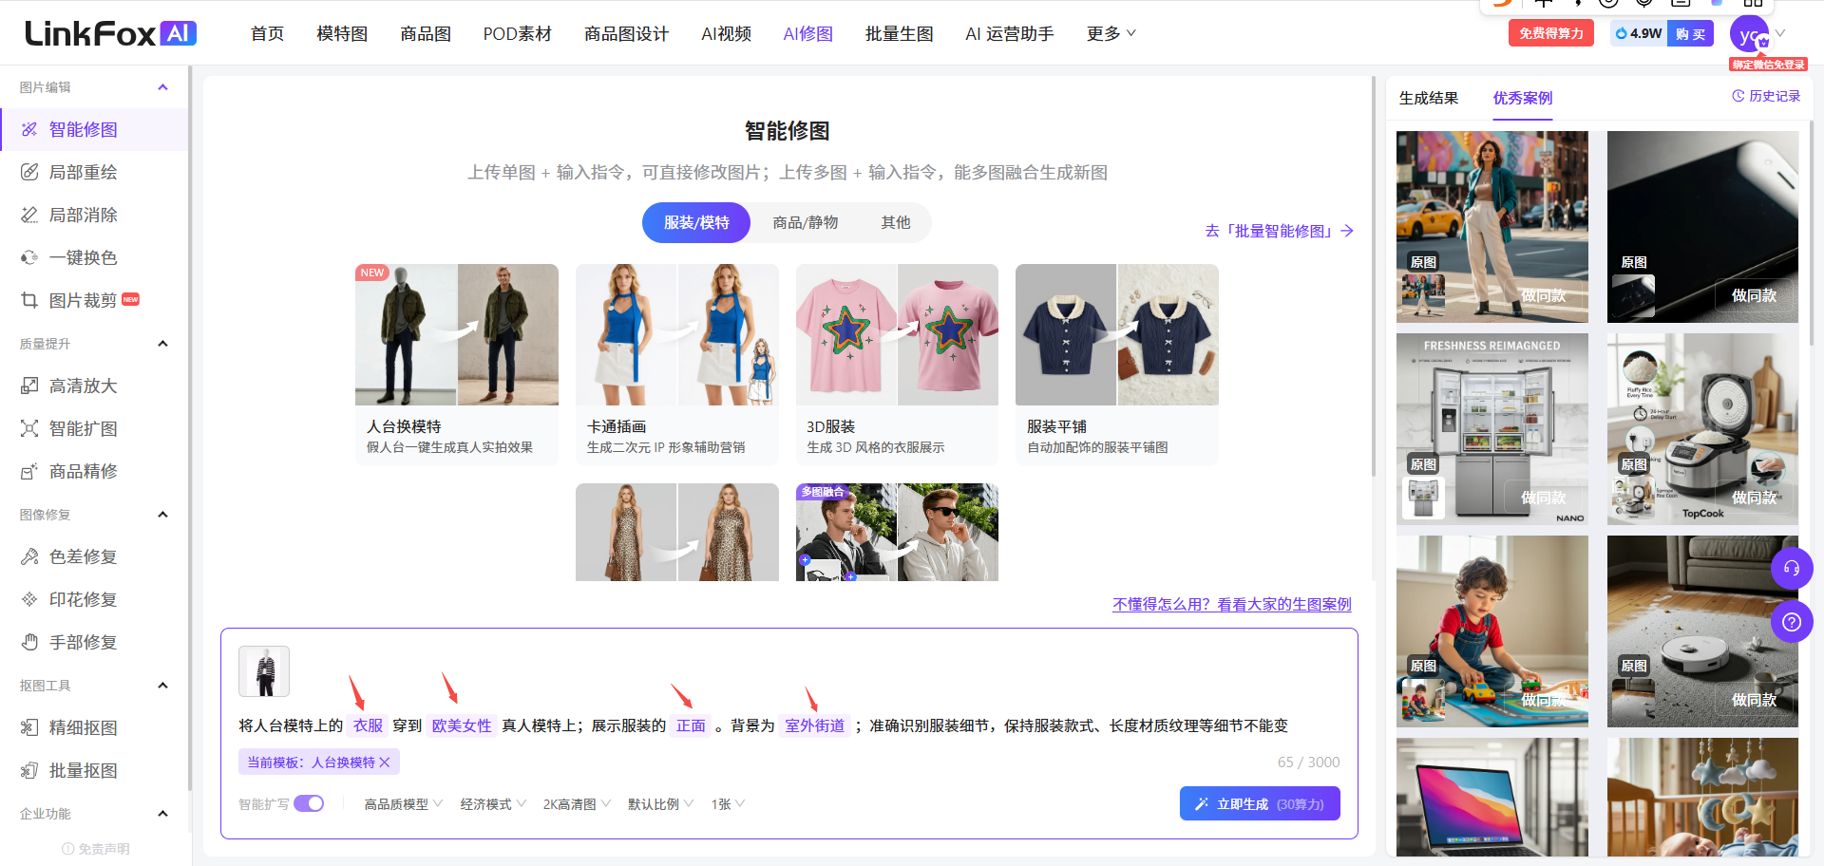
Task: Edit the 室外街道 prompt variable
Action: (x=815, y=725)
